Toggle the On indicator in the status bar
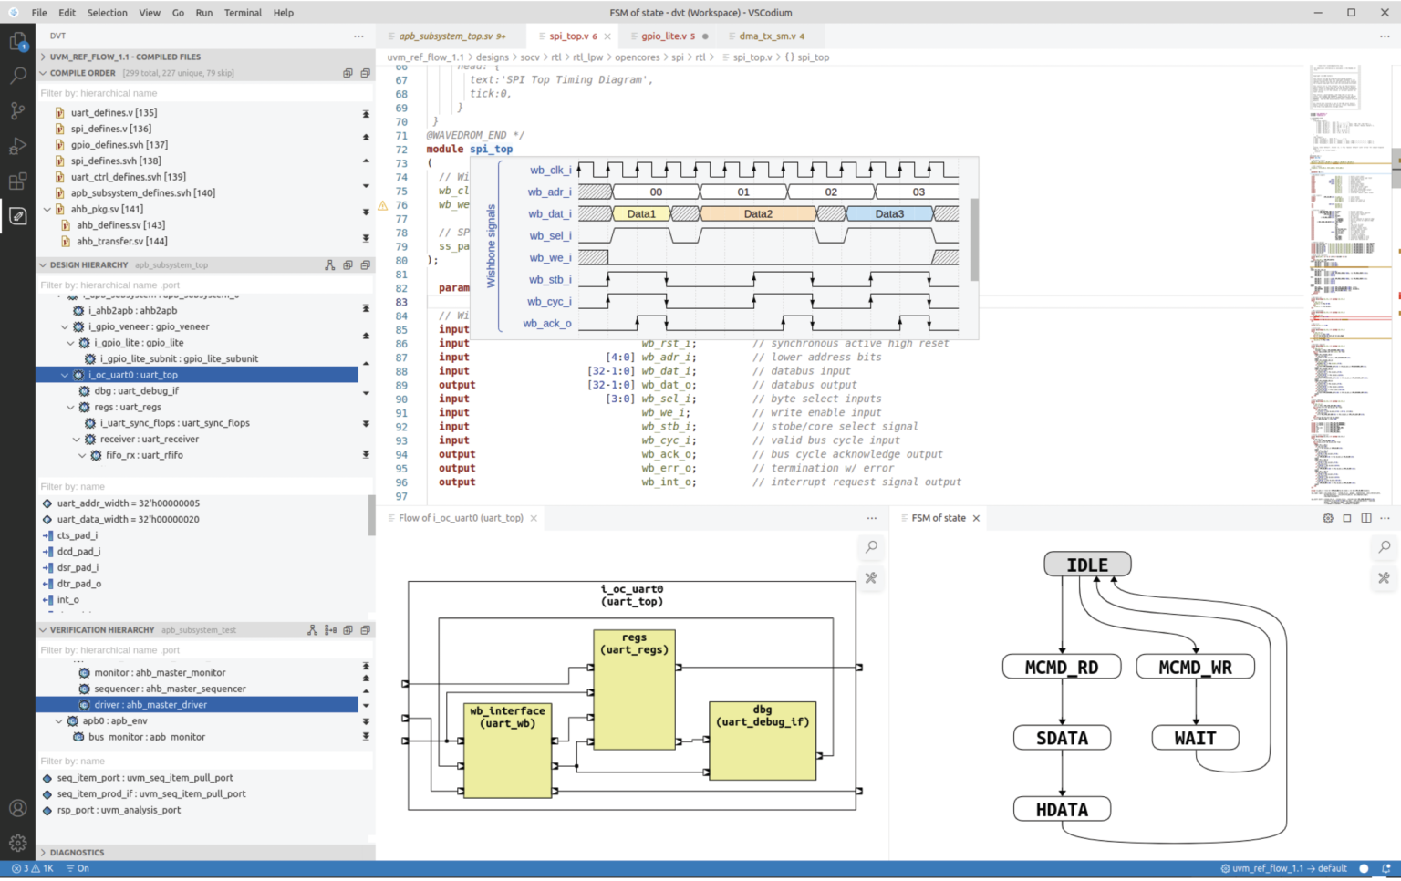This screenshot has width=1401, height=881. pyautogui.click(x=78, y=868)
